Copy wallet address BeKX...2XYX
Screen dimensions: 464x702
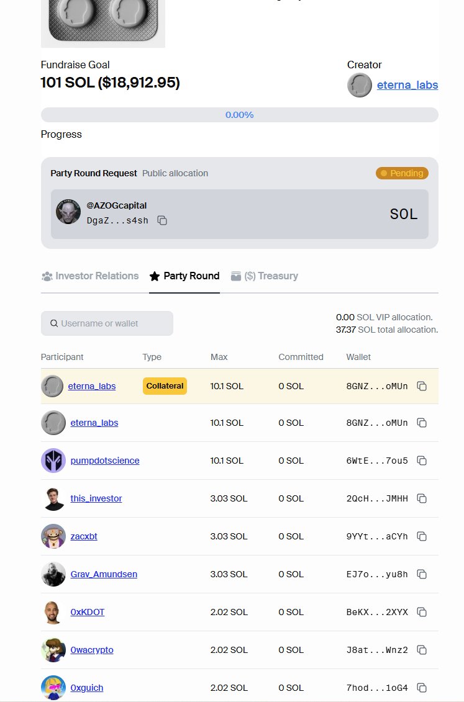422,612
